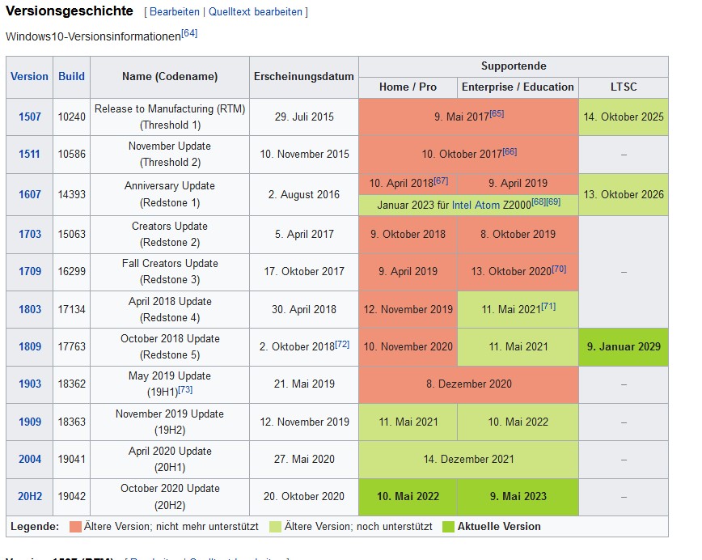Open the Bearbeiten edit link
This screenshot has height=560, width=702.
(x=174, y=11)
